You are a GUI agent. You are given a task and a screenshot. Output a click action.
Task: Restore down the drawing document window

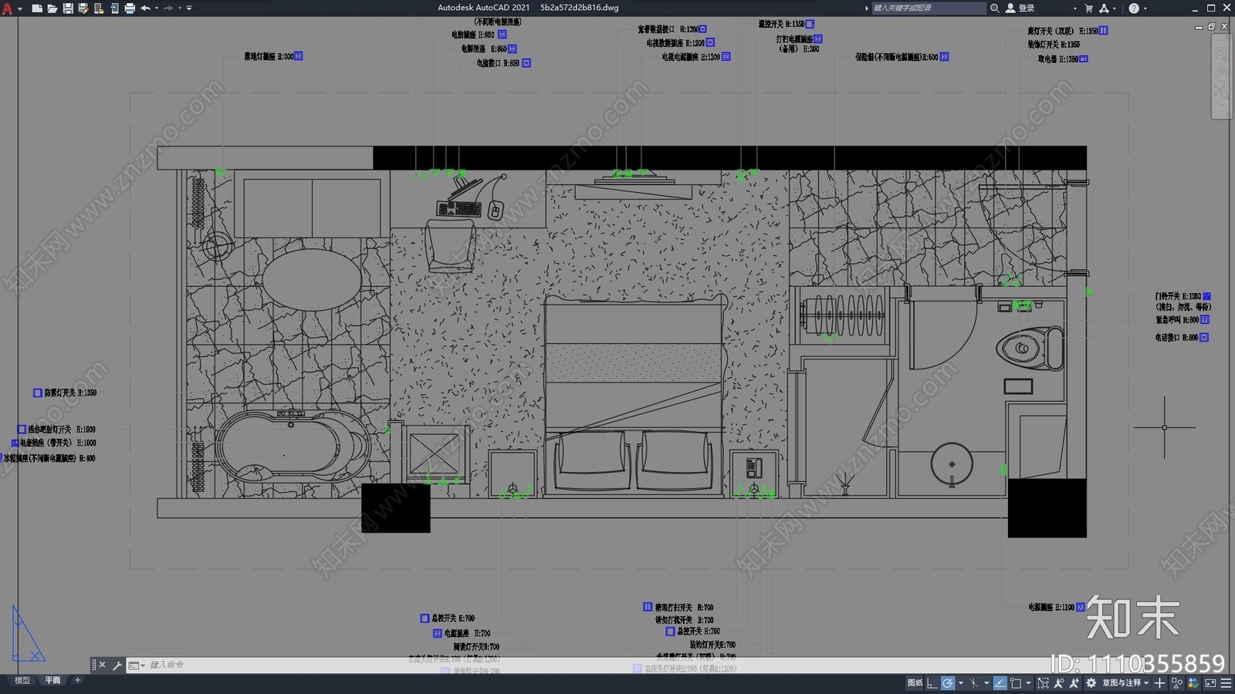1211,27
